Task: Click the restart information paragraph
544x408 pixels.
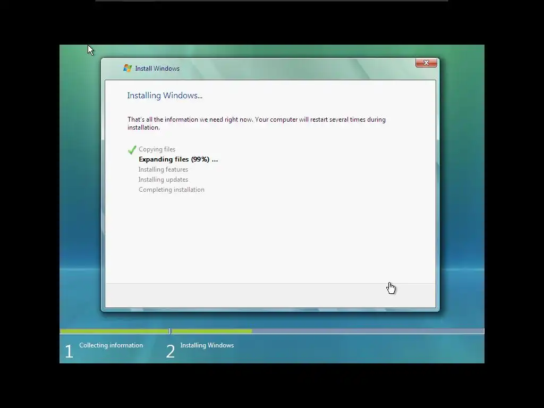Action: tap(257, 123)
